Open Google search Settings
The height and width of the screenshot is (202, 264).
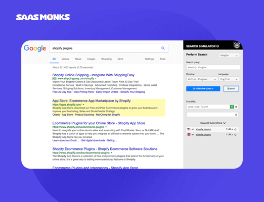tap(149, 59)
